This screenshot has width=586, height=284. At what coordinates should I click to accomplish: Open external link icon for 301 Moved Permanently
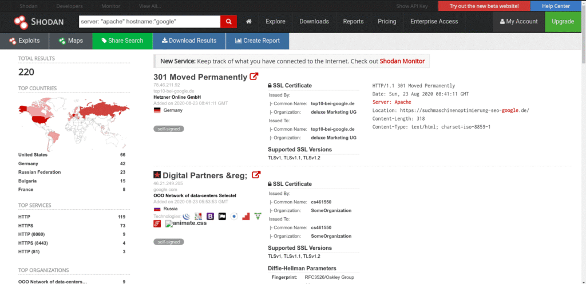click(254, 77)
